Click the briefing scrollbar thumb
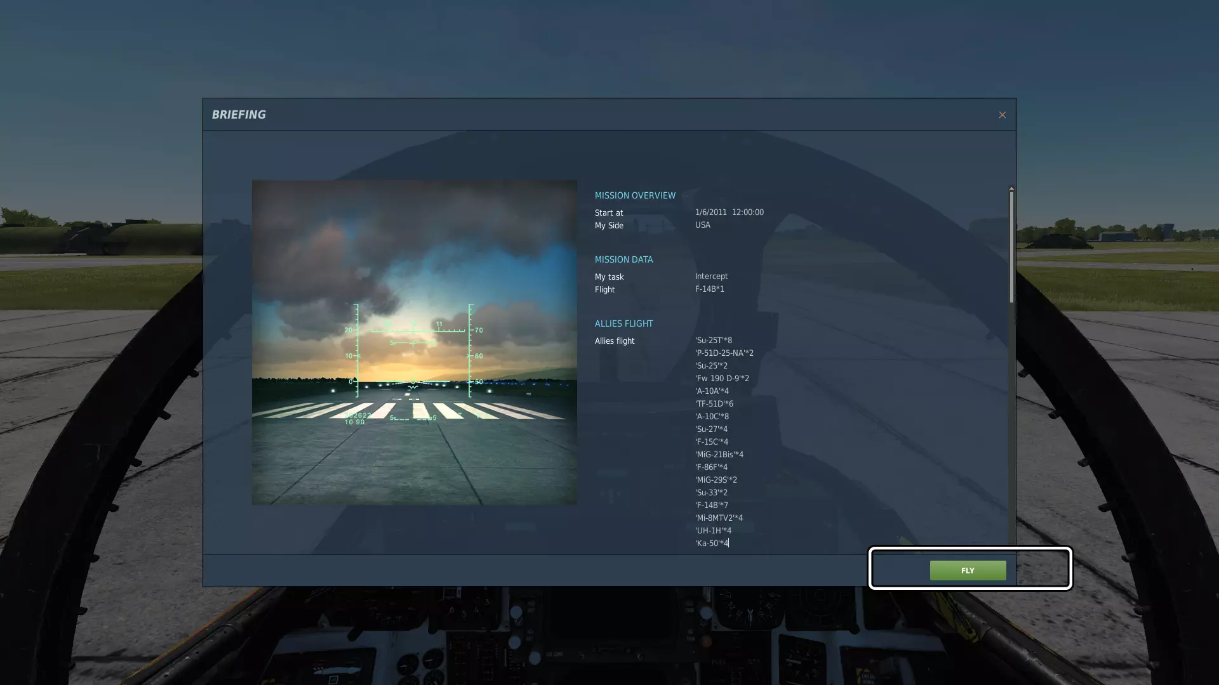 [x=1011, y=247]
